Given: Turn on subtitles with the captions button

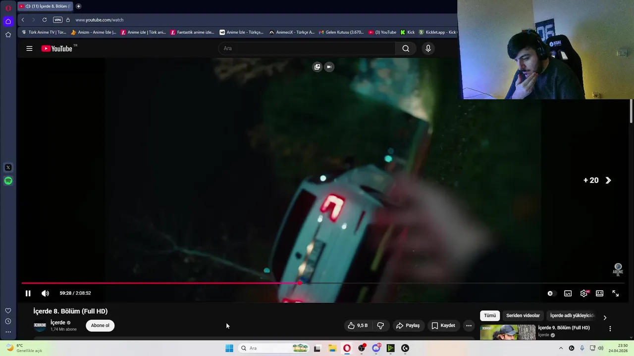Looking at the screenshot, I should coord(568,293).
